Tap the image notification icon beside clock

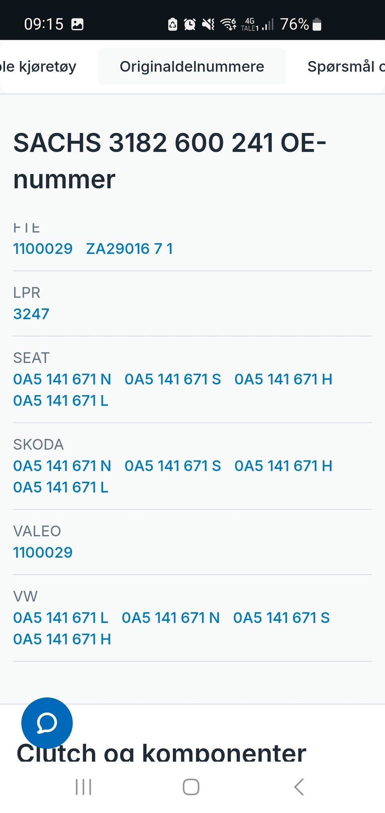(x=77, y=24)
